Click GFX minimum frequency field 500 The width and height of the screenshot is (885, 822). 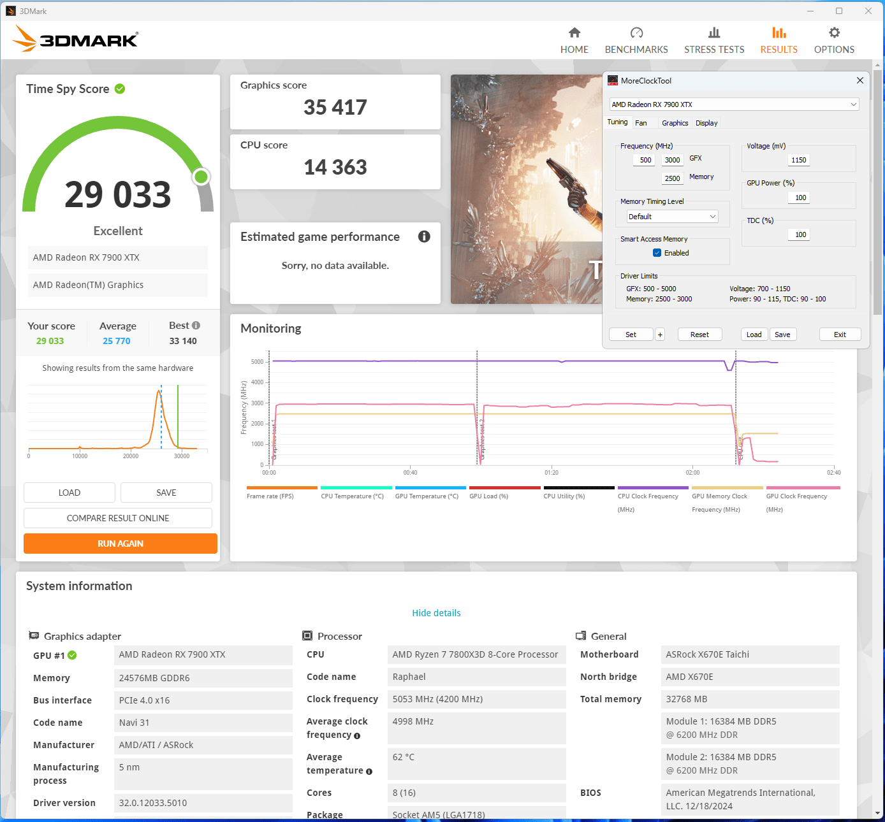point(645,160)
